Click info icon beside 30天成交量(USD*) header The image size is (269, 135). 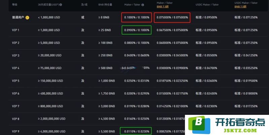61,5
